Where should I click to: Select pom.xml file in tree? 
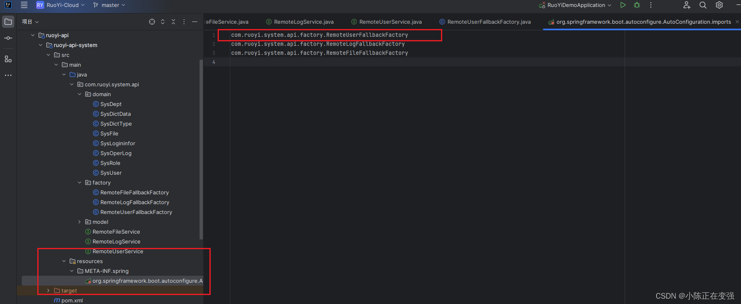click(x=68, y=300)
